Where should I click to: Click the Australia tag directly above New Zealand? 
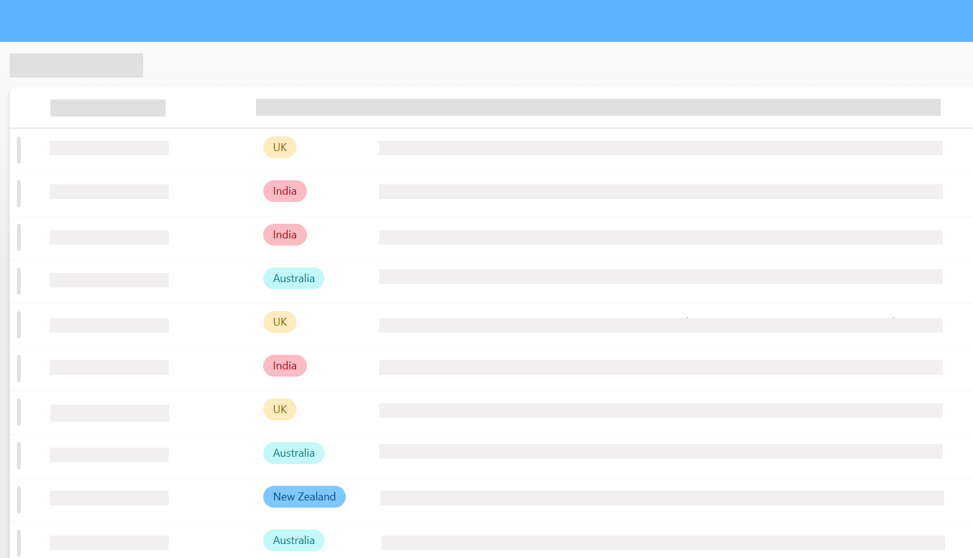pyautogui.click(x=294, y=453)
